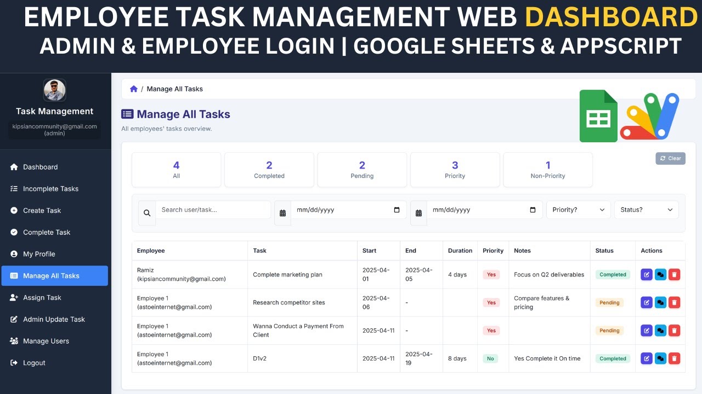This screenshot has height=394, width=702.
Task: Click the No priority badge for D1v2
Action: (490, 358)
